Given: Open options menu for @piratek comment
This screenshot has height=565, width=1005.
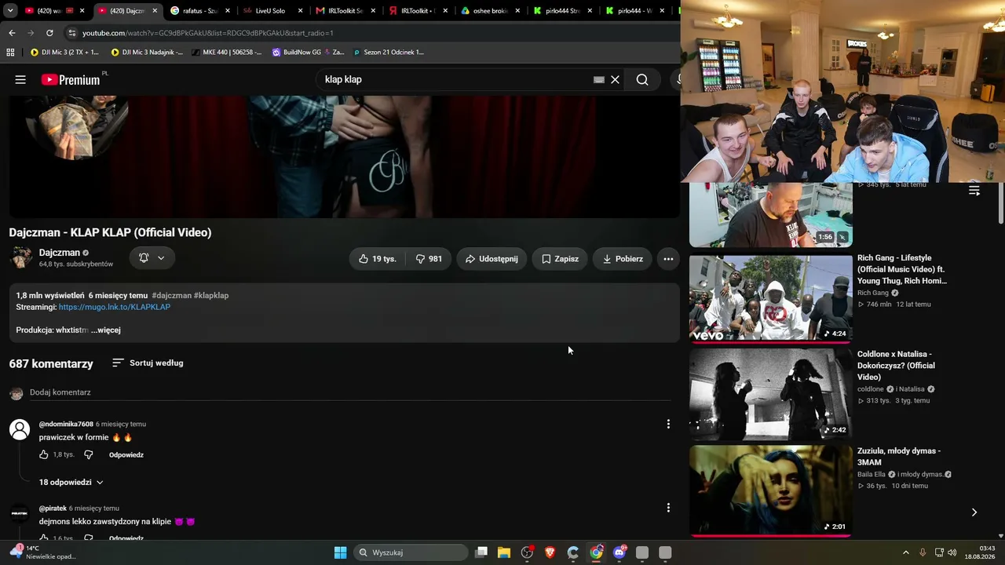Looking at the screenshot, I should 668,508.
